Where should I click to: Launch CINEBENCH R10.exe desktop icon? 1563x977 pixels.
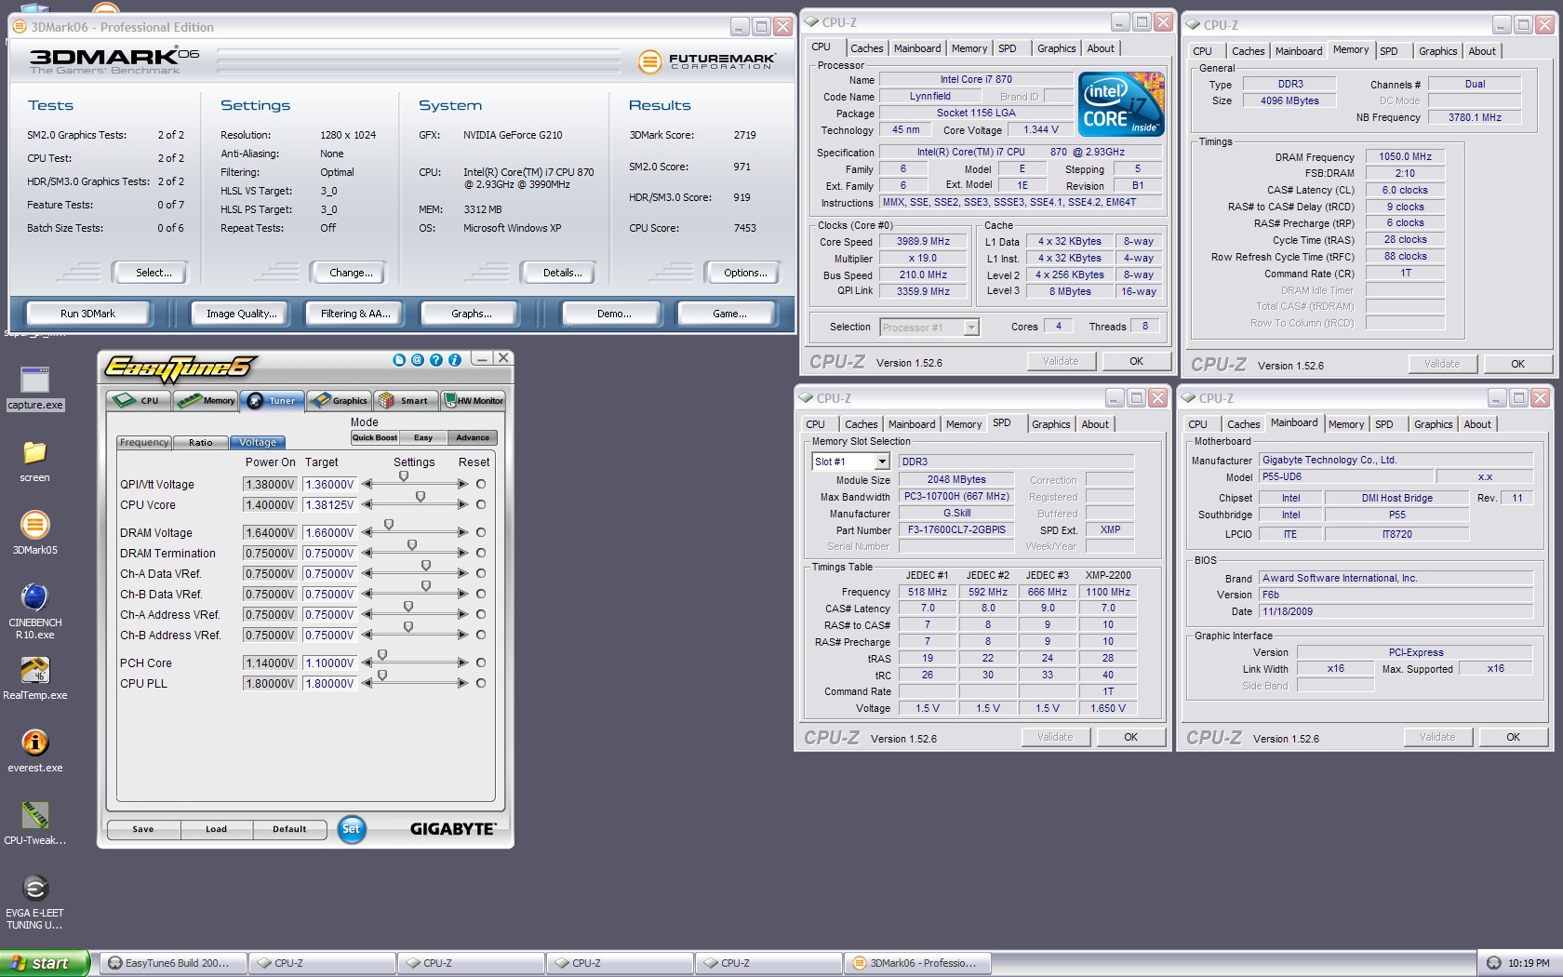(35, 611)
